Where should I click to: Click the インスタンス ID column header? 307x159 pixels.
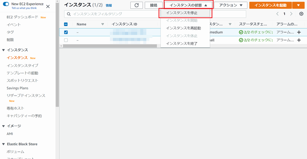click(x=124, y=24)
